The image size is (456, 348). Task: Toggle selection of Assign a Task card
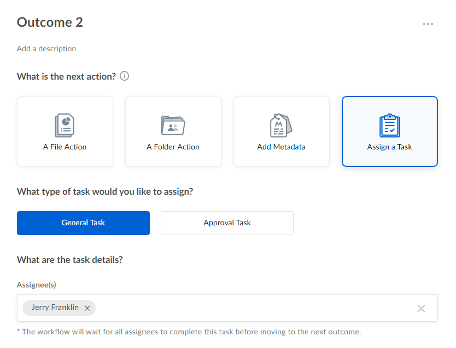(389, 131)
